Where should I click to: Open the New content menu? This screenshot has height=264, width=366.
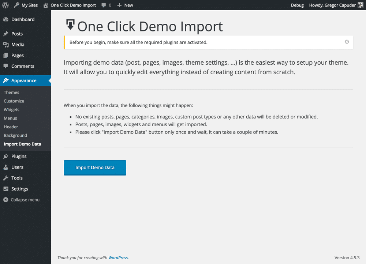(128, 5)
